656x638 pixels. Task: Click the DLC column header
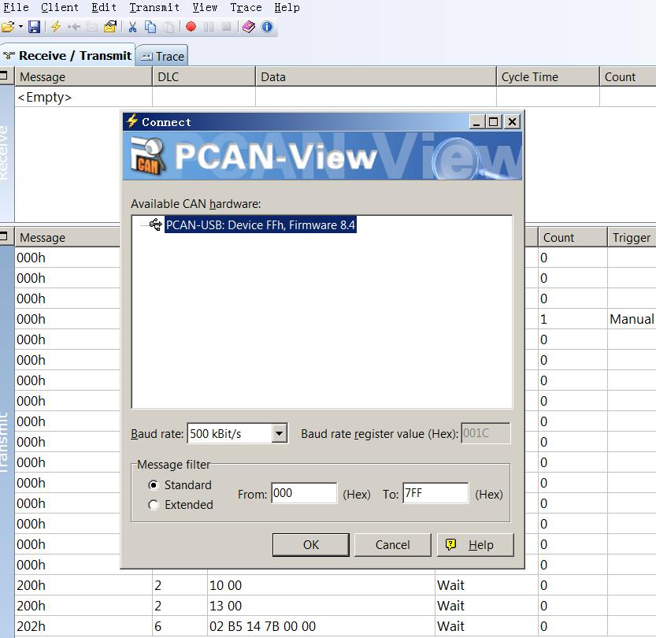point(204,76)
